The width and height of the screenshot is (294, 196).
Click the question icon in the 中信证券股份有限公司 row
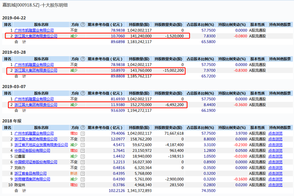83,151
